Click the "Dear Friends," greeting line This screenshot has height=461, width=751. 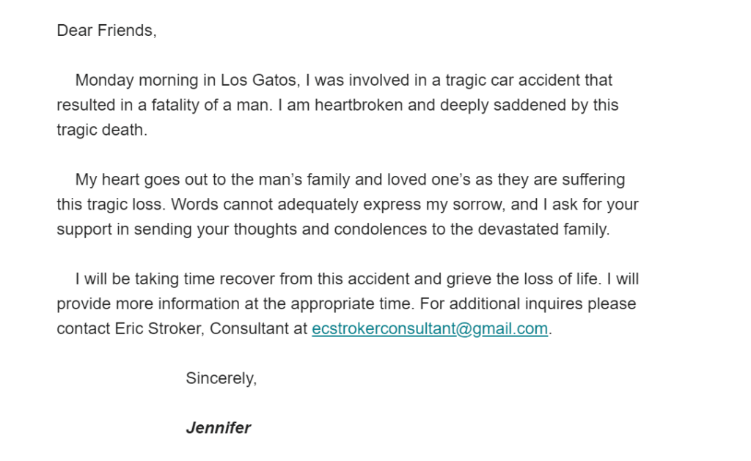pos(106,31)
